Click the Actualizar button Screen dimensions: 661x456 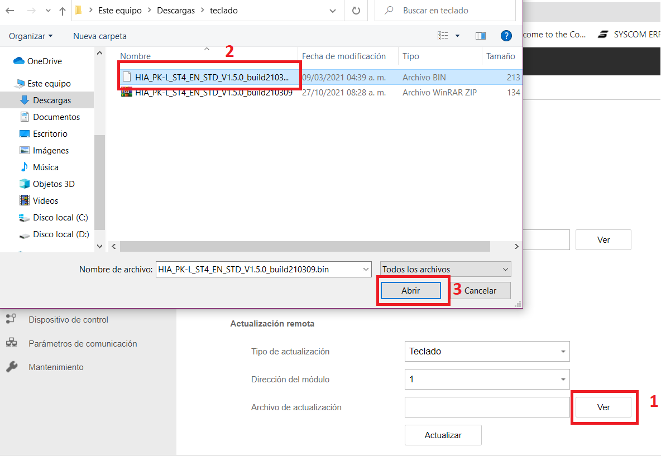point(443,435)
